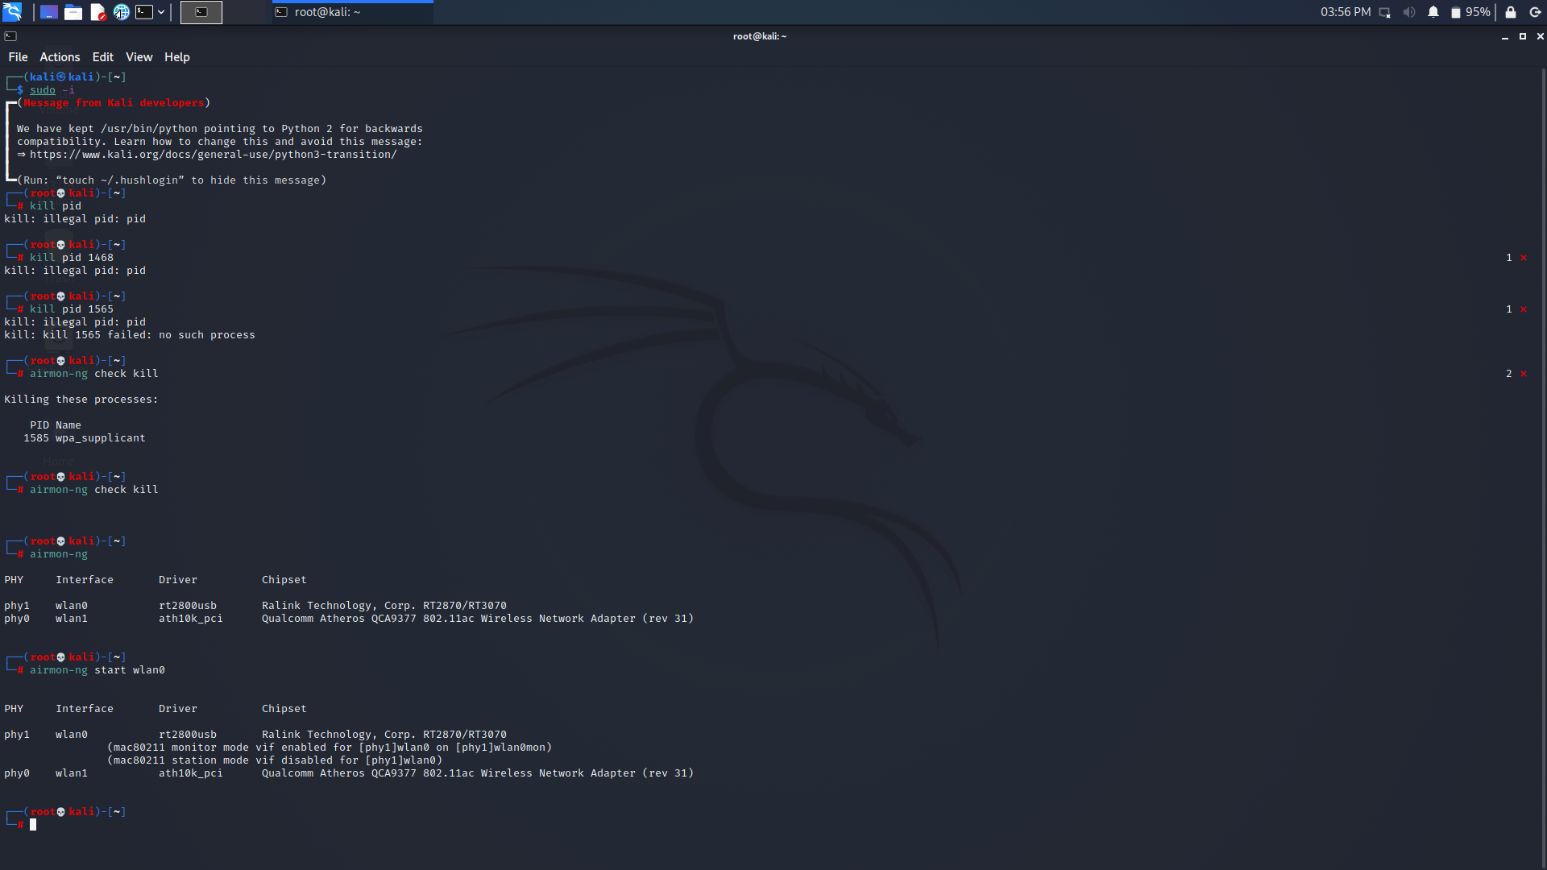Open the notifications bell

click(x=1433, y=12)
